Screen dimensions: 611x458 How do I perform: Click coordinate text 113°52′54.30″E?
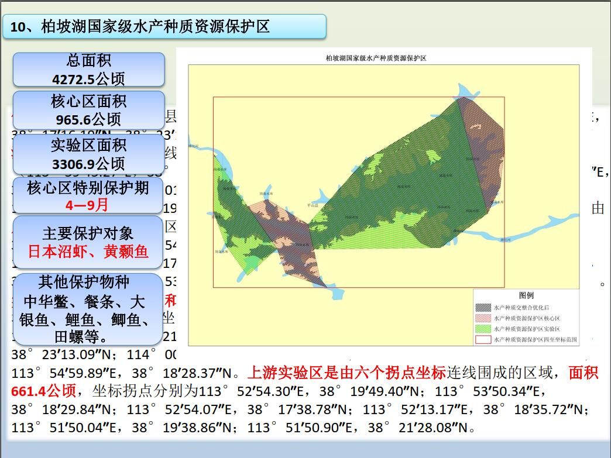252,391
